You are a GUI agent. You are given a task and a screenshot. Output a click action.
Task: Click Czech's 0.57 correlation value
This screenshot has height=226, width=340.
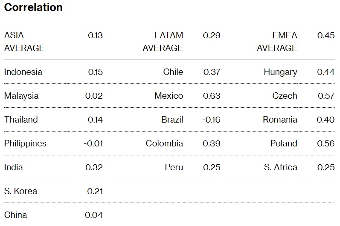click(326, 96)
